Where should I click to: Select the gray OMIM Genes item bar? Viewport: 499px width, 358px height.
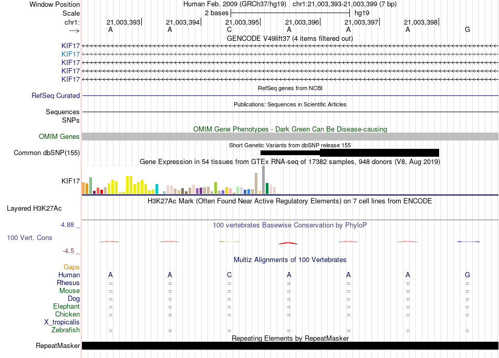[x=290, y=137]
